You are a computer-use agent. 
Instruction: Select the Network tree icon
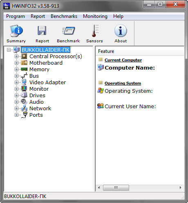(24, 108)
